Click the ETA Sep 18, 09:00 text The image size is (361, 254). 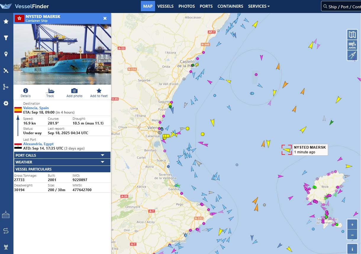(39, 112)
